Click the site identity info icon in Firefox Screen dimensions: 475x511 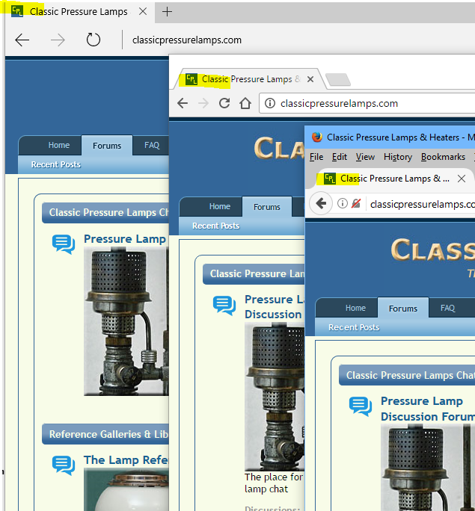342,203
